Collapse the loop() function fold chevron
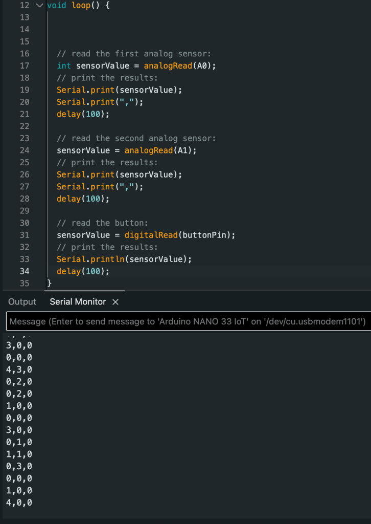371x524 pixels. (40, 6)
